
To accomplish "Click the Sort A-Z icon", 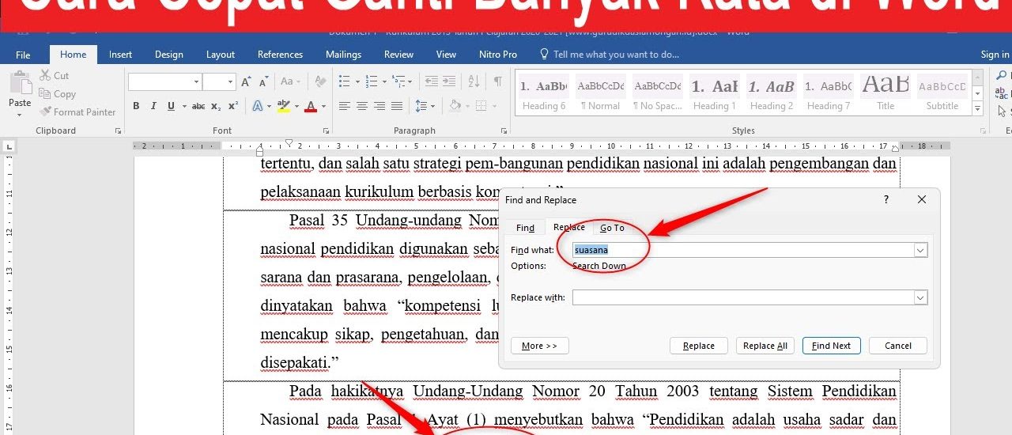I will coord(474,81).
